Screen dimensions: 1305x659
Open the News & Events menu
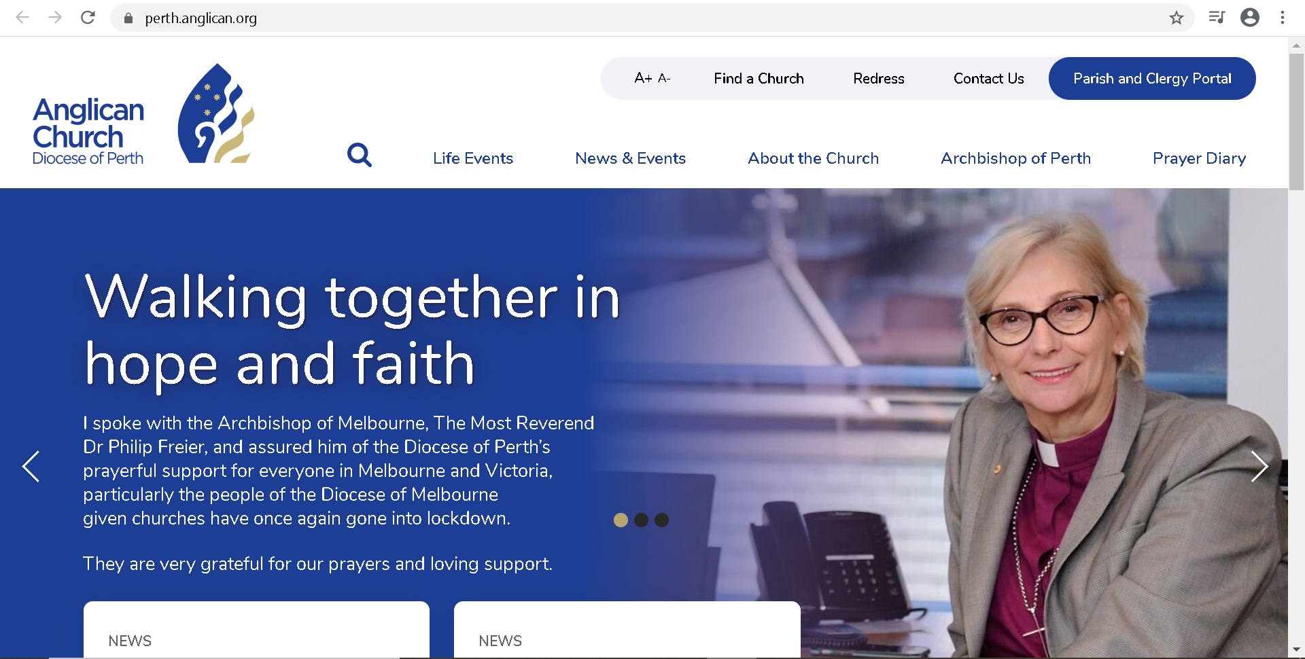[630, 158]
